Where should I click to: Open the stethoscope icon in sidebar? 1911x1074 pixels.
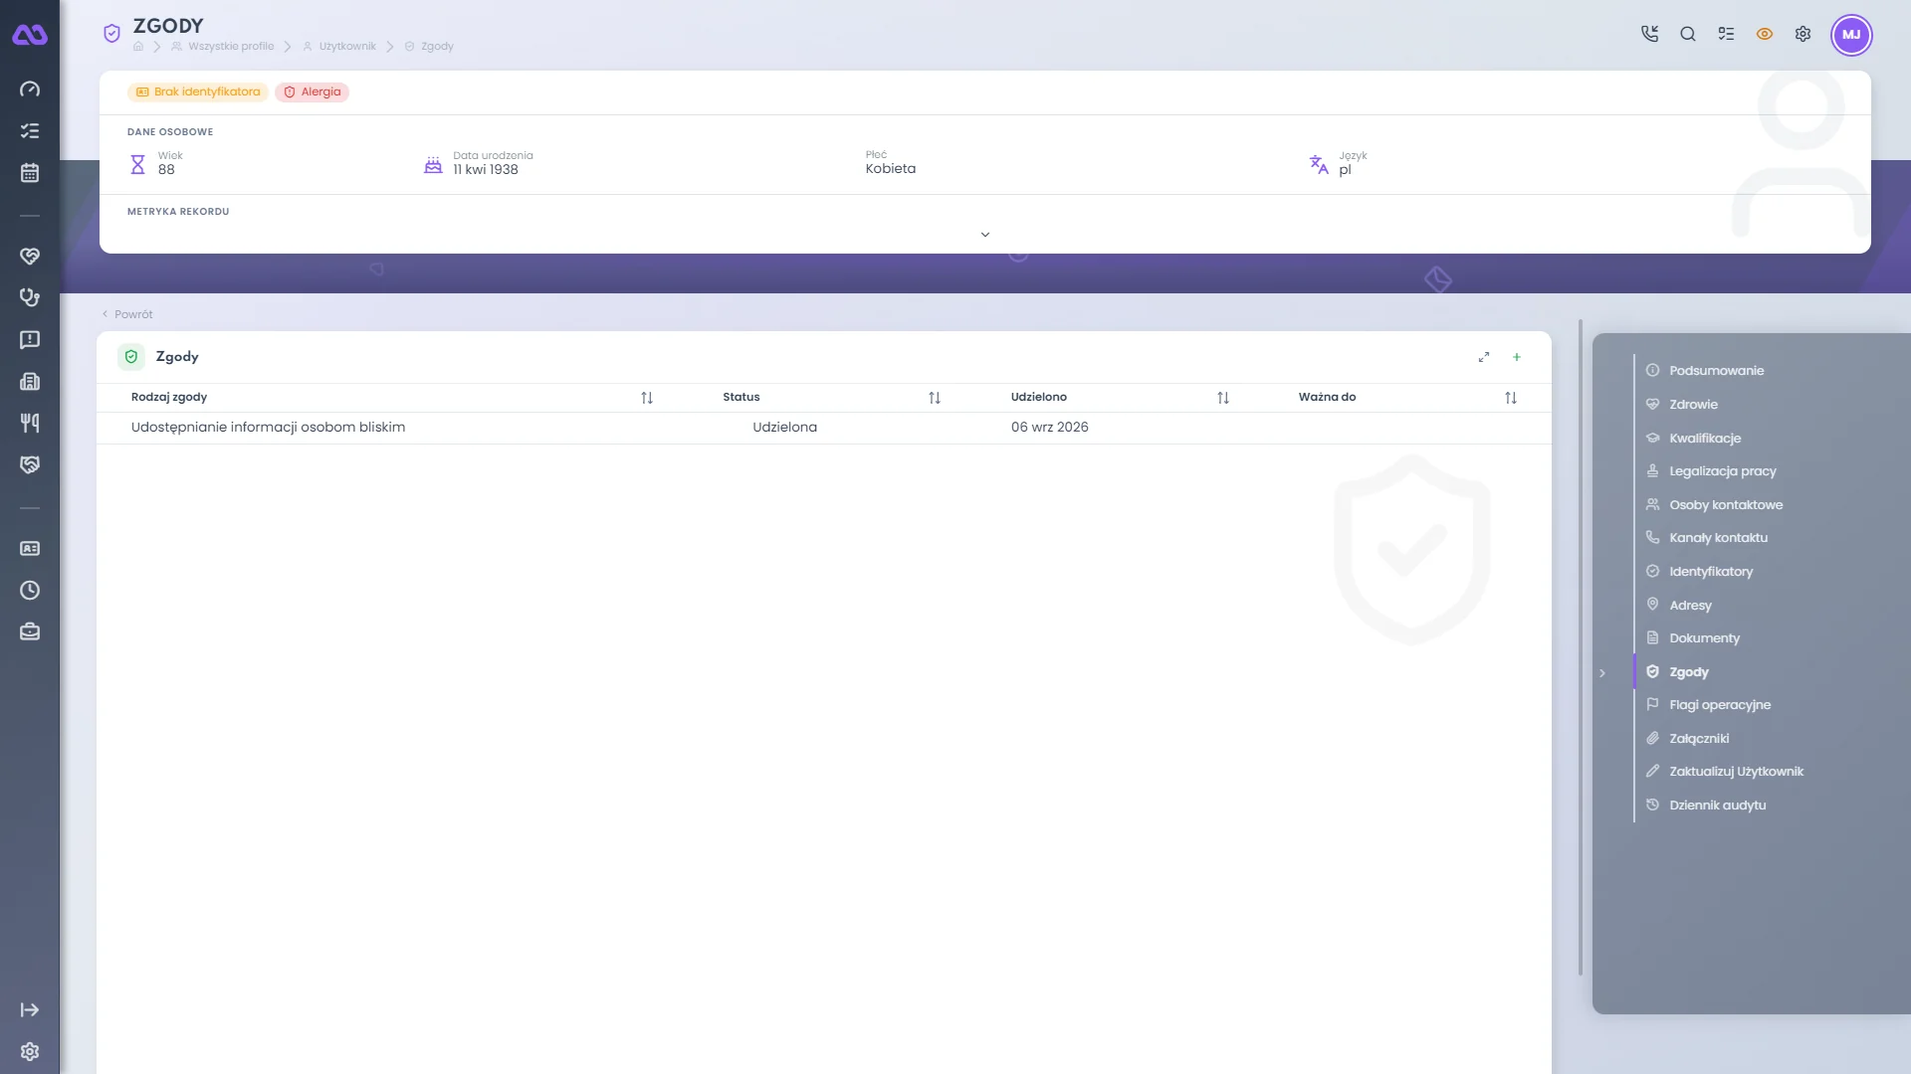30,297
